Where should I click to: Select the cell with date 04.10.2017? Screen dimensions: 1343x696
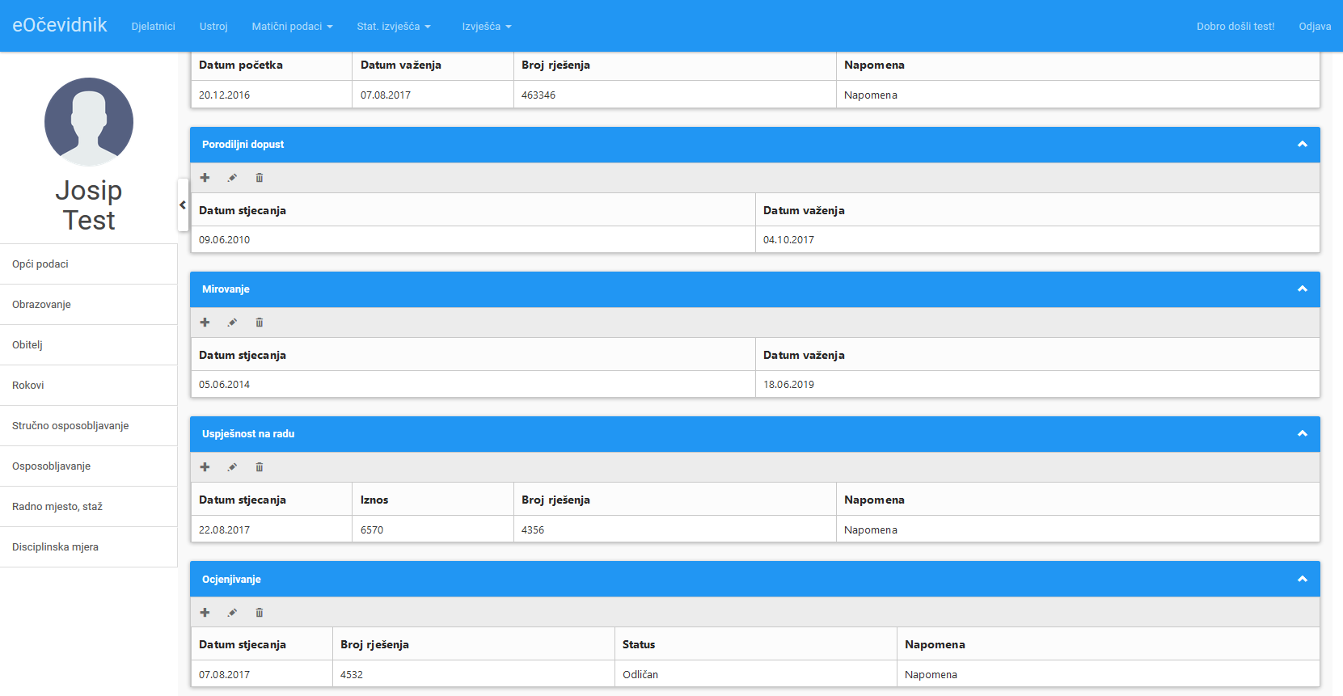click(x=1037, y=239)
